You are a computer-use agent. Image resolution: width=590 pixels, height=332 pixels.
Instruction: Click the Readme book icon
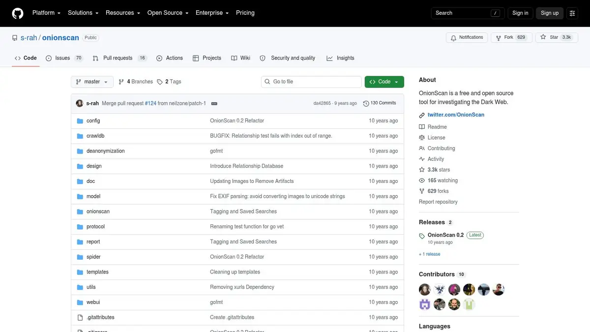(x=422, y=127)
